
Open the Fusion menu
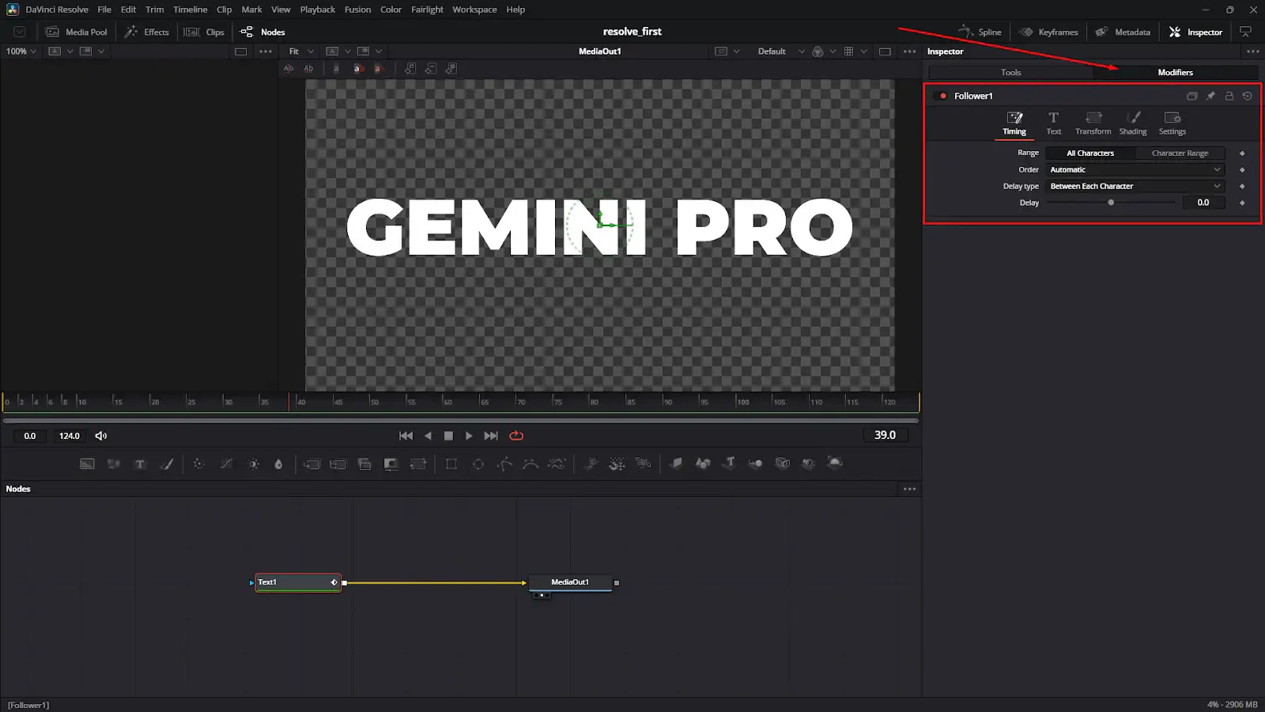[x=357, y=9]
